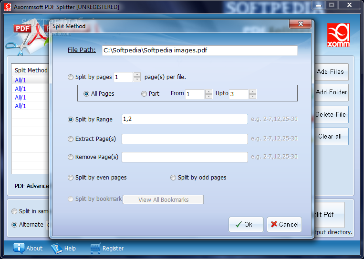Increase the Upto page number
Screen dimensions: 364x259
click(x=252, y=91)
